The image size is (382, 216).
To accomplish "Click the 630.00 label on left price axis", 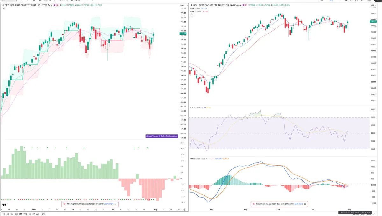I will coord(183,138).
